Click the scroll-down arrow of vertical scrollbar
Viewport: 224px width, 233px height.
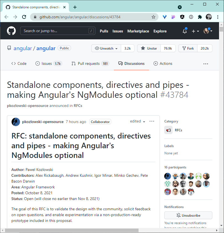(221, 226)
